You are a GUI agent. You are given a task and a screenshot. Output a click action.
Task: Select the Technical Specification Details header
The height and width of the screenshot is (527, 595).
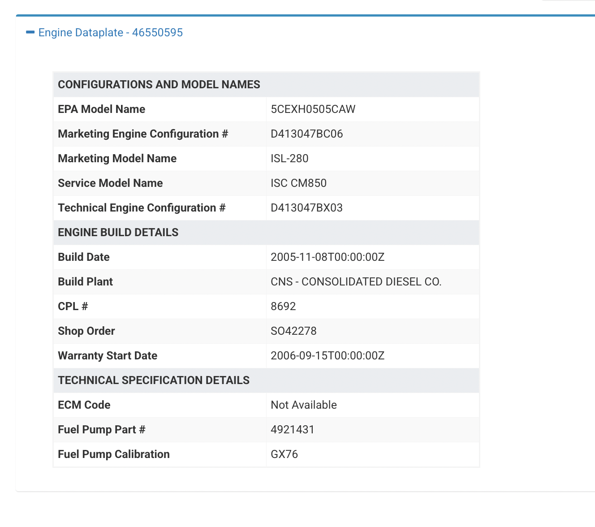(x=154, y=380)
